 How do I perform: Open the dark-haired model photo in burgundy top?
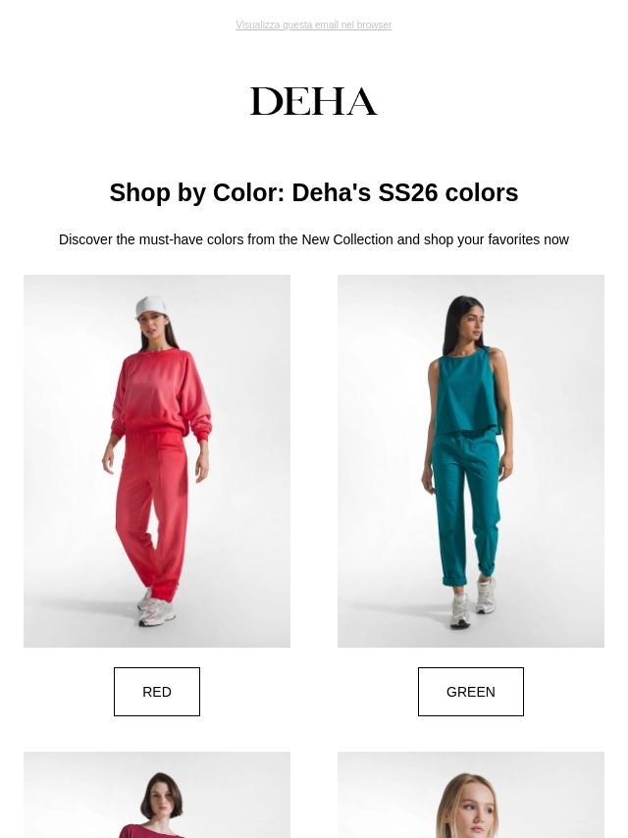click(x=157, y=795)
